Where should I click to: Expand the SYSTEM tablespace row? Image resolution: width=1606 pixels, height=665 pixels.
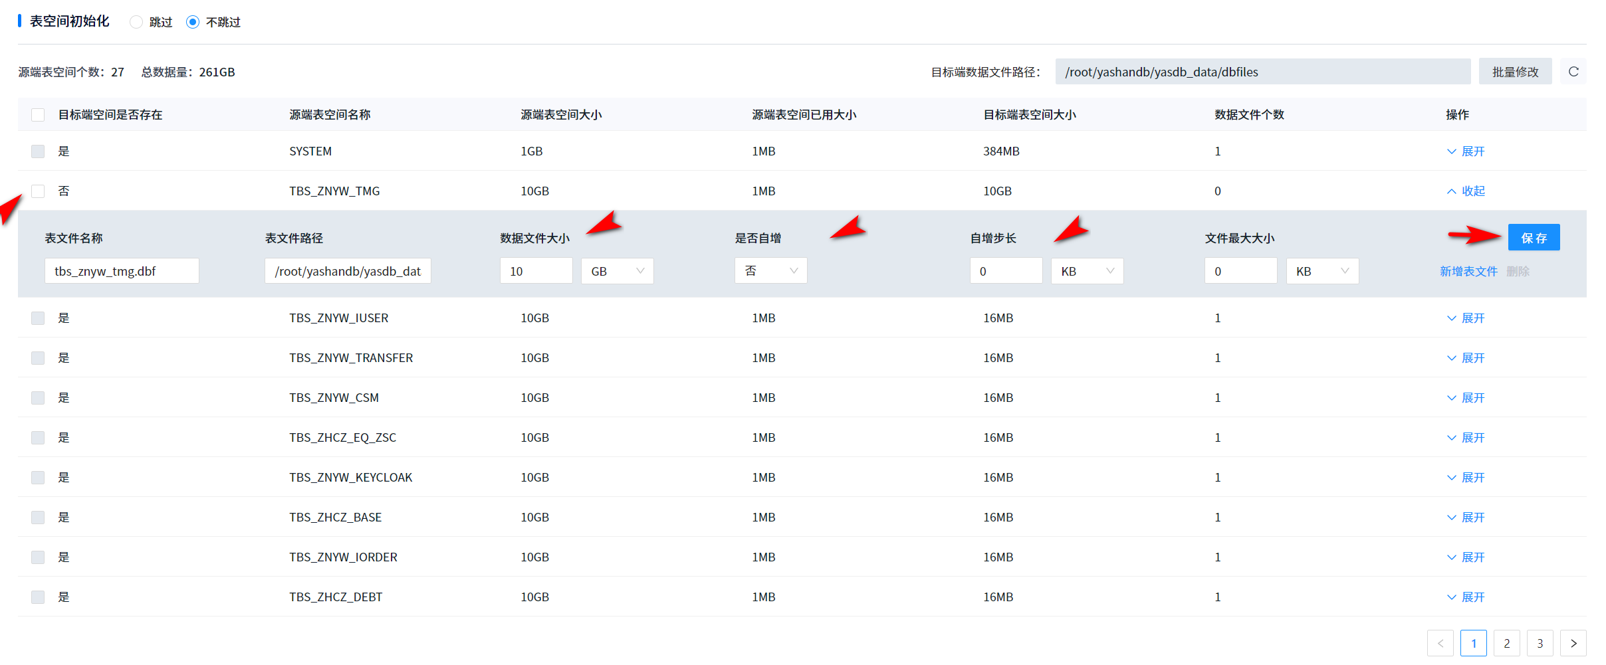click(1466, 151)
